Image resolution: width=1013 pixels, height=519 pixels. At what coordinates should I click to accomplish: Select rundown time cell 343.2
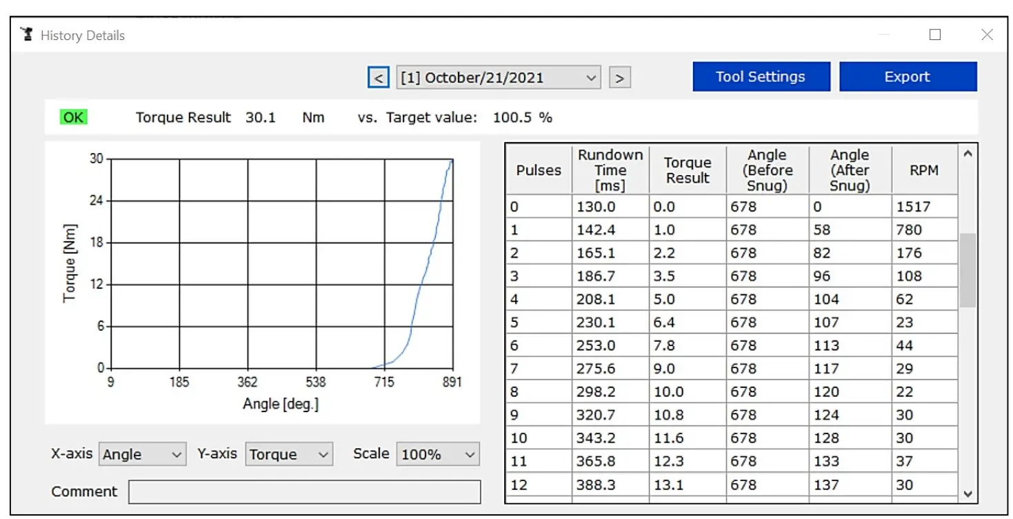[610, 438]
